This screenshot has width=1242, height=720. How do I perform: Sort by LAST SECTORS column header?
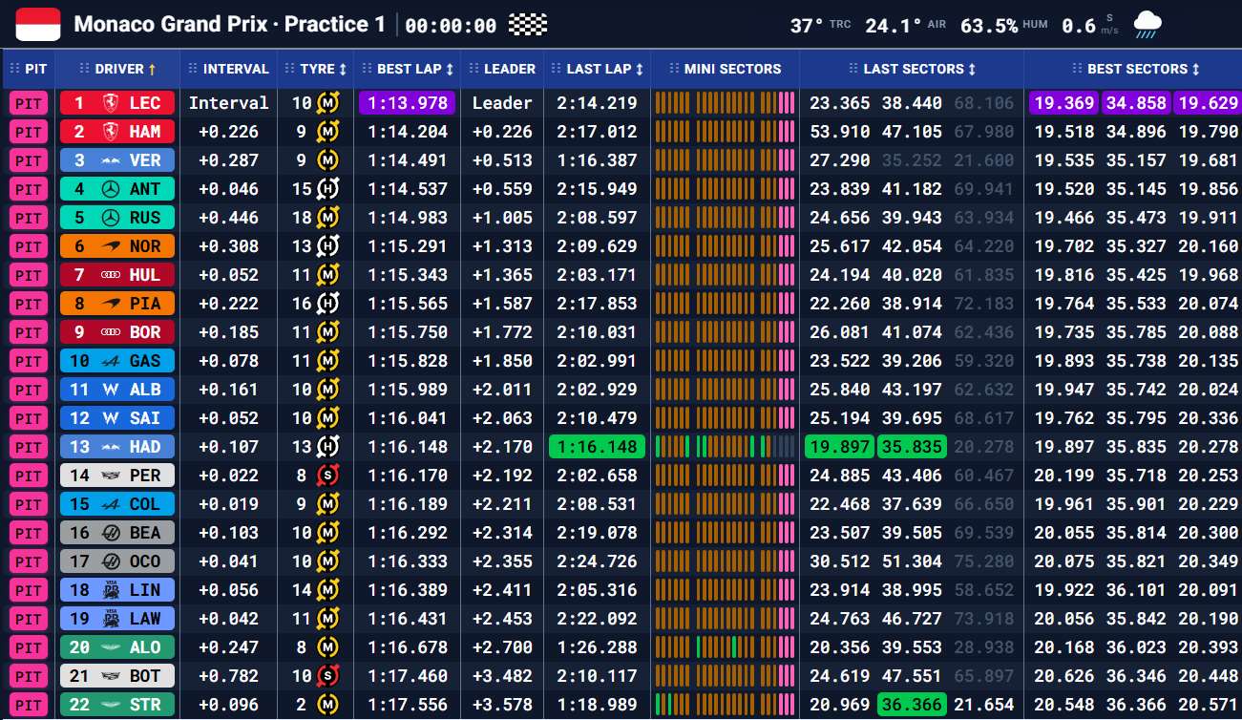pyautogui.click(x=912, y=69)
